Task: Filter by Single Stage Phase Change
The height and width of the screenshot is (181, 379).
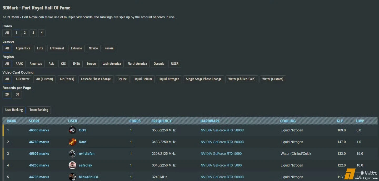Action: tap(204, 79)
